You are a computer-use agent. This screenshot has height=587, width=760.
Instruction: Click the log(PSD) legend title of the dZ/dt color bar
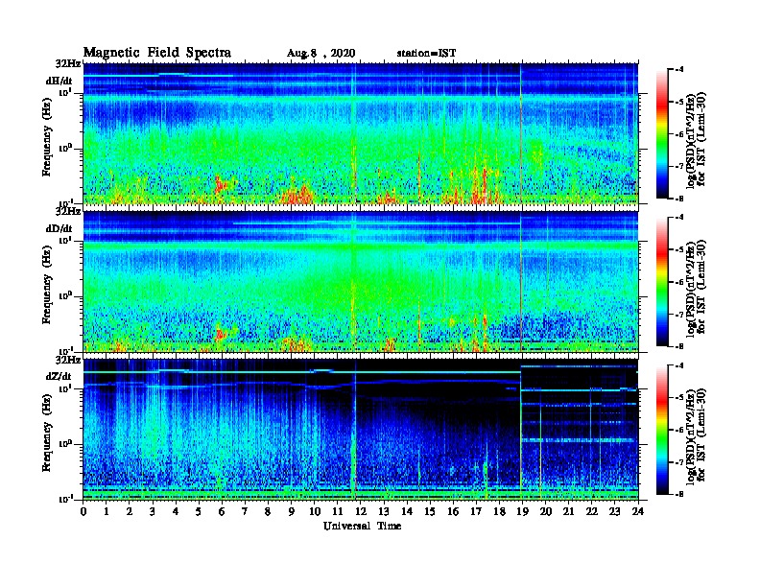(x=696, y=435)
